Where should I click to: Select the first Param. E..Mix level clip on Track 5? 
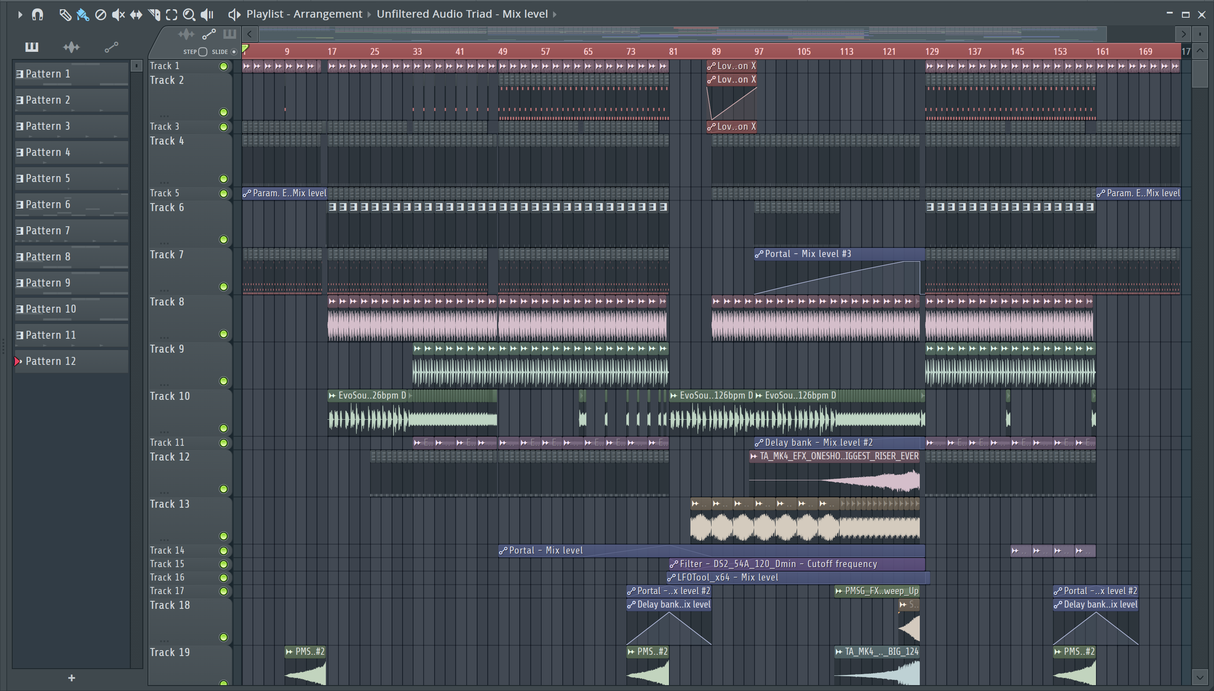click(285, 193)
